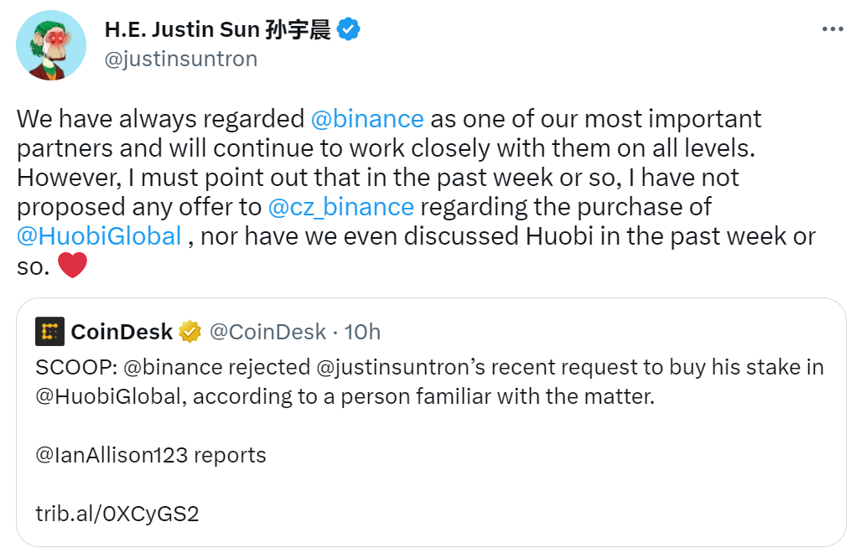This screenshot has height=553, width=856.
Task: Click the H.E. Justin Sun display name
Action: 217,29
